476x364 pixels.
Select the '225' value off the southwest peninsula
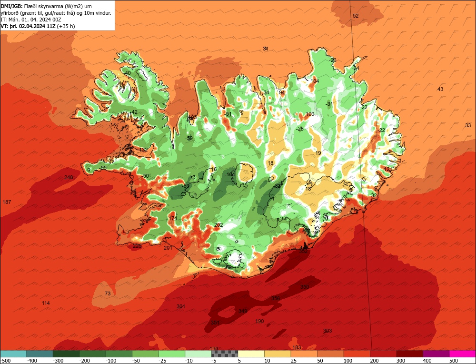pyautogui.click(x=137, y=246)
